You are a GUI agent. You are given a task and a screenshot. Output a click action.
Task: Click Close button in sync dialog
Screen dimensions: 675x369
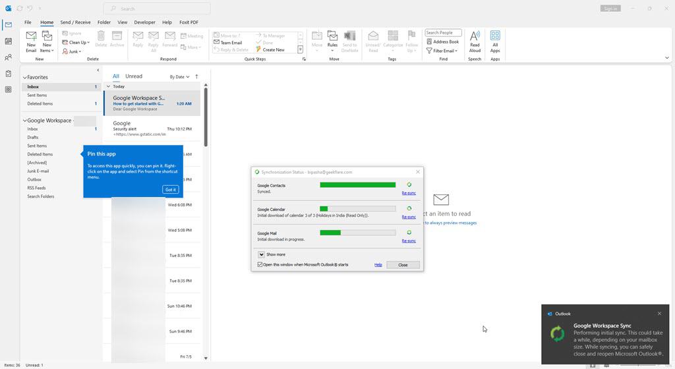pos(403,265)
